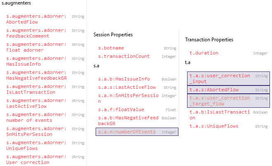Pick the s.augmenters.adorner: IsLastTransaction entry

36,90
